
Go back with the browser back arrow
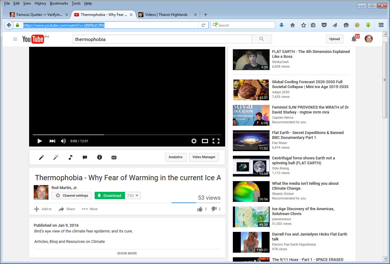coord(9,25)
